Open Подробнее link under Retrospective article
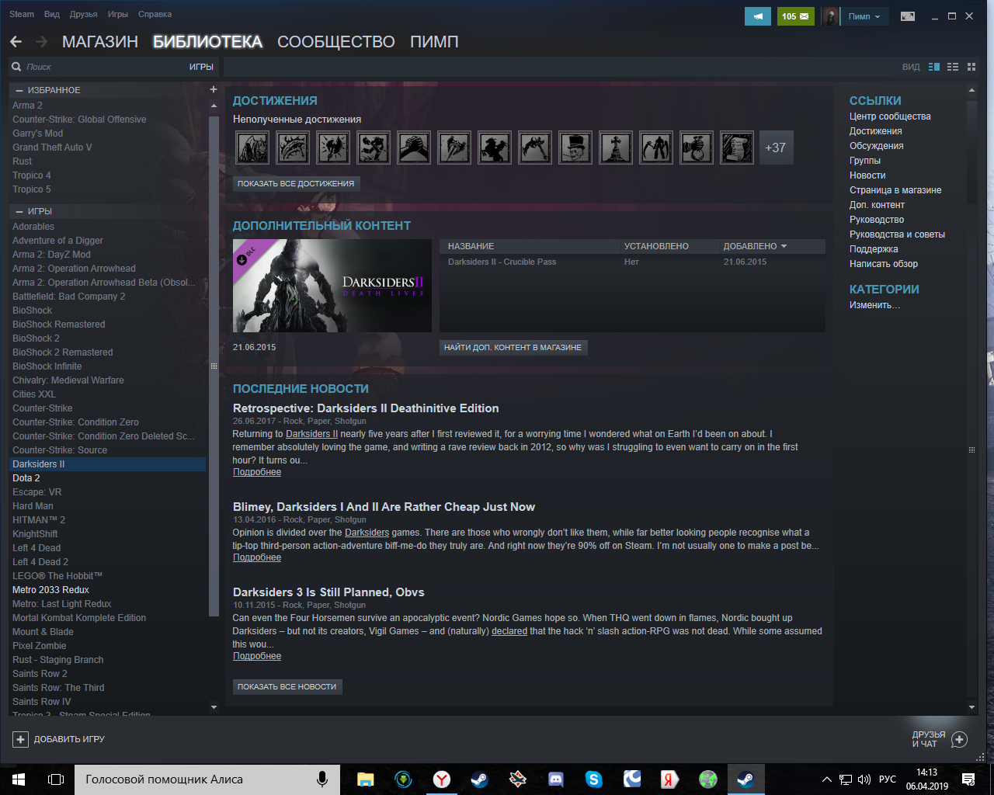 pyautogui.click(x=257, y=472)
